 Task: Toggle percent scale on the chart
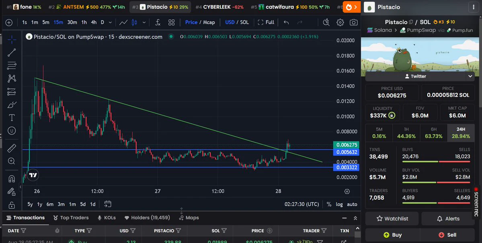(x=329, y=204)
